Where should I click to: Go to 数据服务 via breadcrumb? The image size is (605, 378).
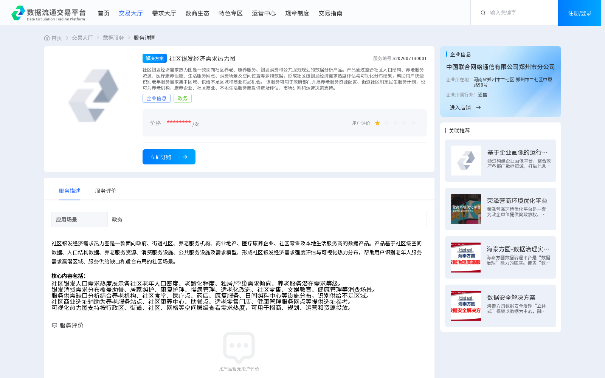pyautogui.click(x=113, y=38)
